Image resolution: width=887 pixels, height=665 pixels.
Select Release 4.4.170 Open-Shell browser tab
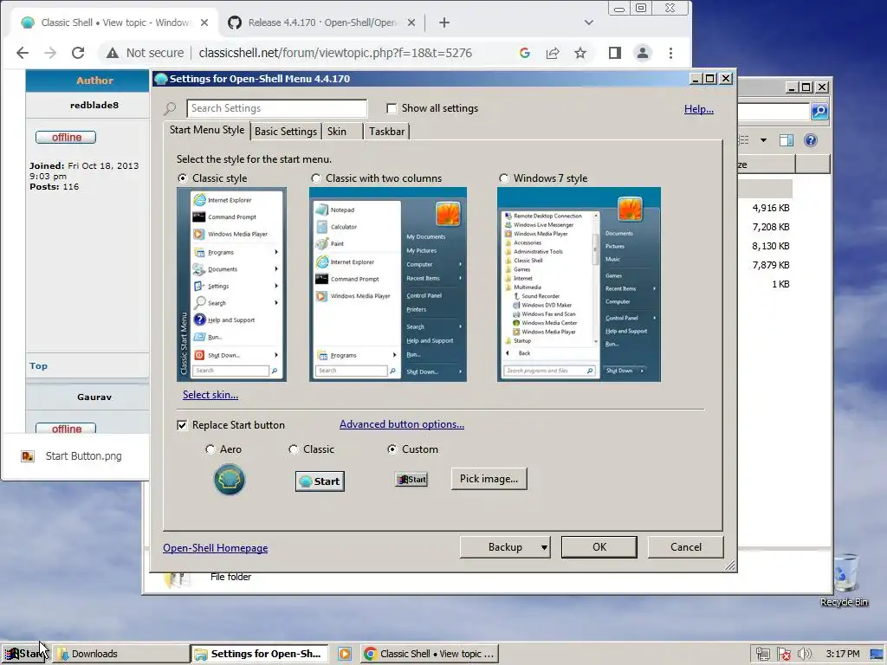(x=321, y=23)
